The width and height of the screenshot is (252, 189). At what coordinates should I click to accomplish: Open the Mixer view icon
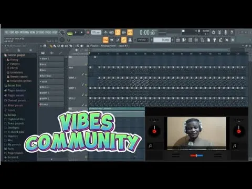(196, 40)
